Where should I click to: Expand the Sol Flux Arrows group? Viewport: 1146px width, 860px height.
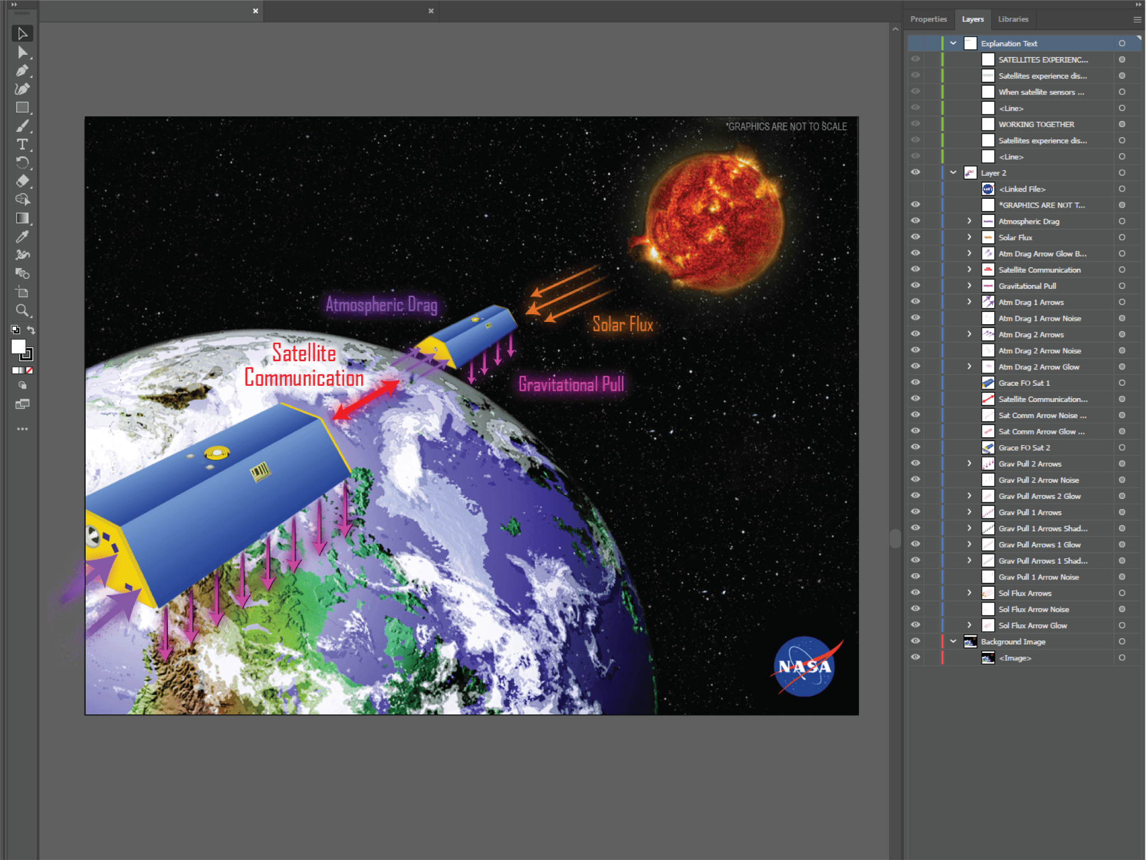click(x=969, y=593)
